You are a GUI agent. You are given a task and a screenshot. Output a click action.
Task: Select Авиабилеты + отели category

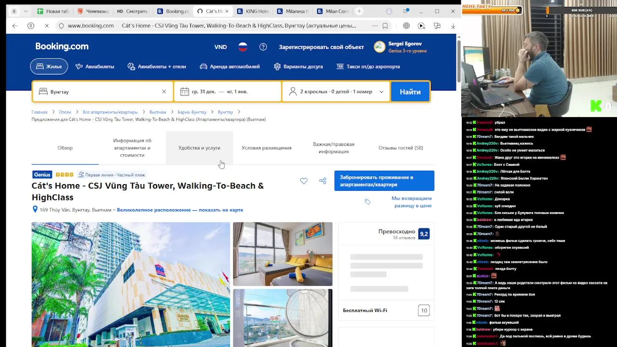[x=157, y=67]
